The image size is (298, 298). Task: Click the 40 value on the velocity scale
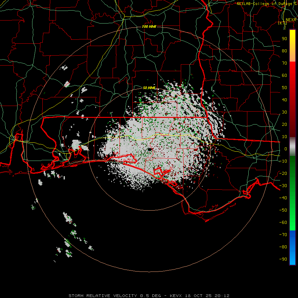(284, 100)
